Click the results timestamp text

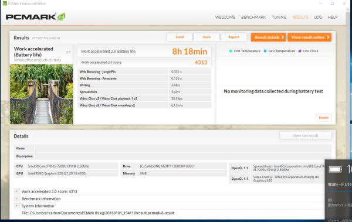[46, 38]
